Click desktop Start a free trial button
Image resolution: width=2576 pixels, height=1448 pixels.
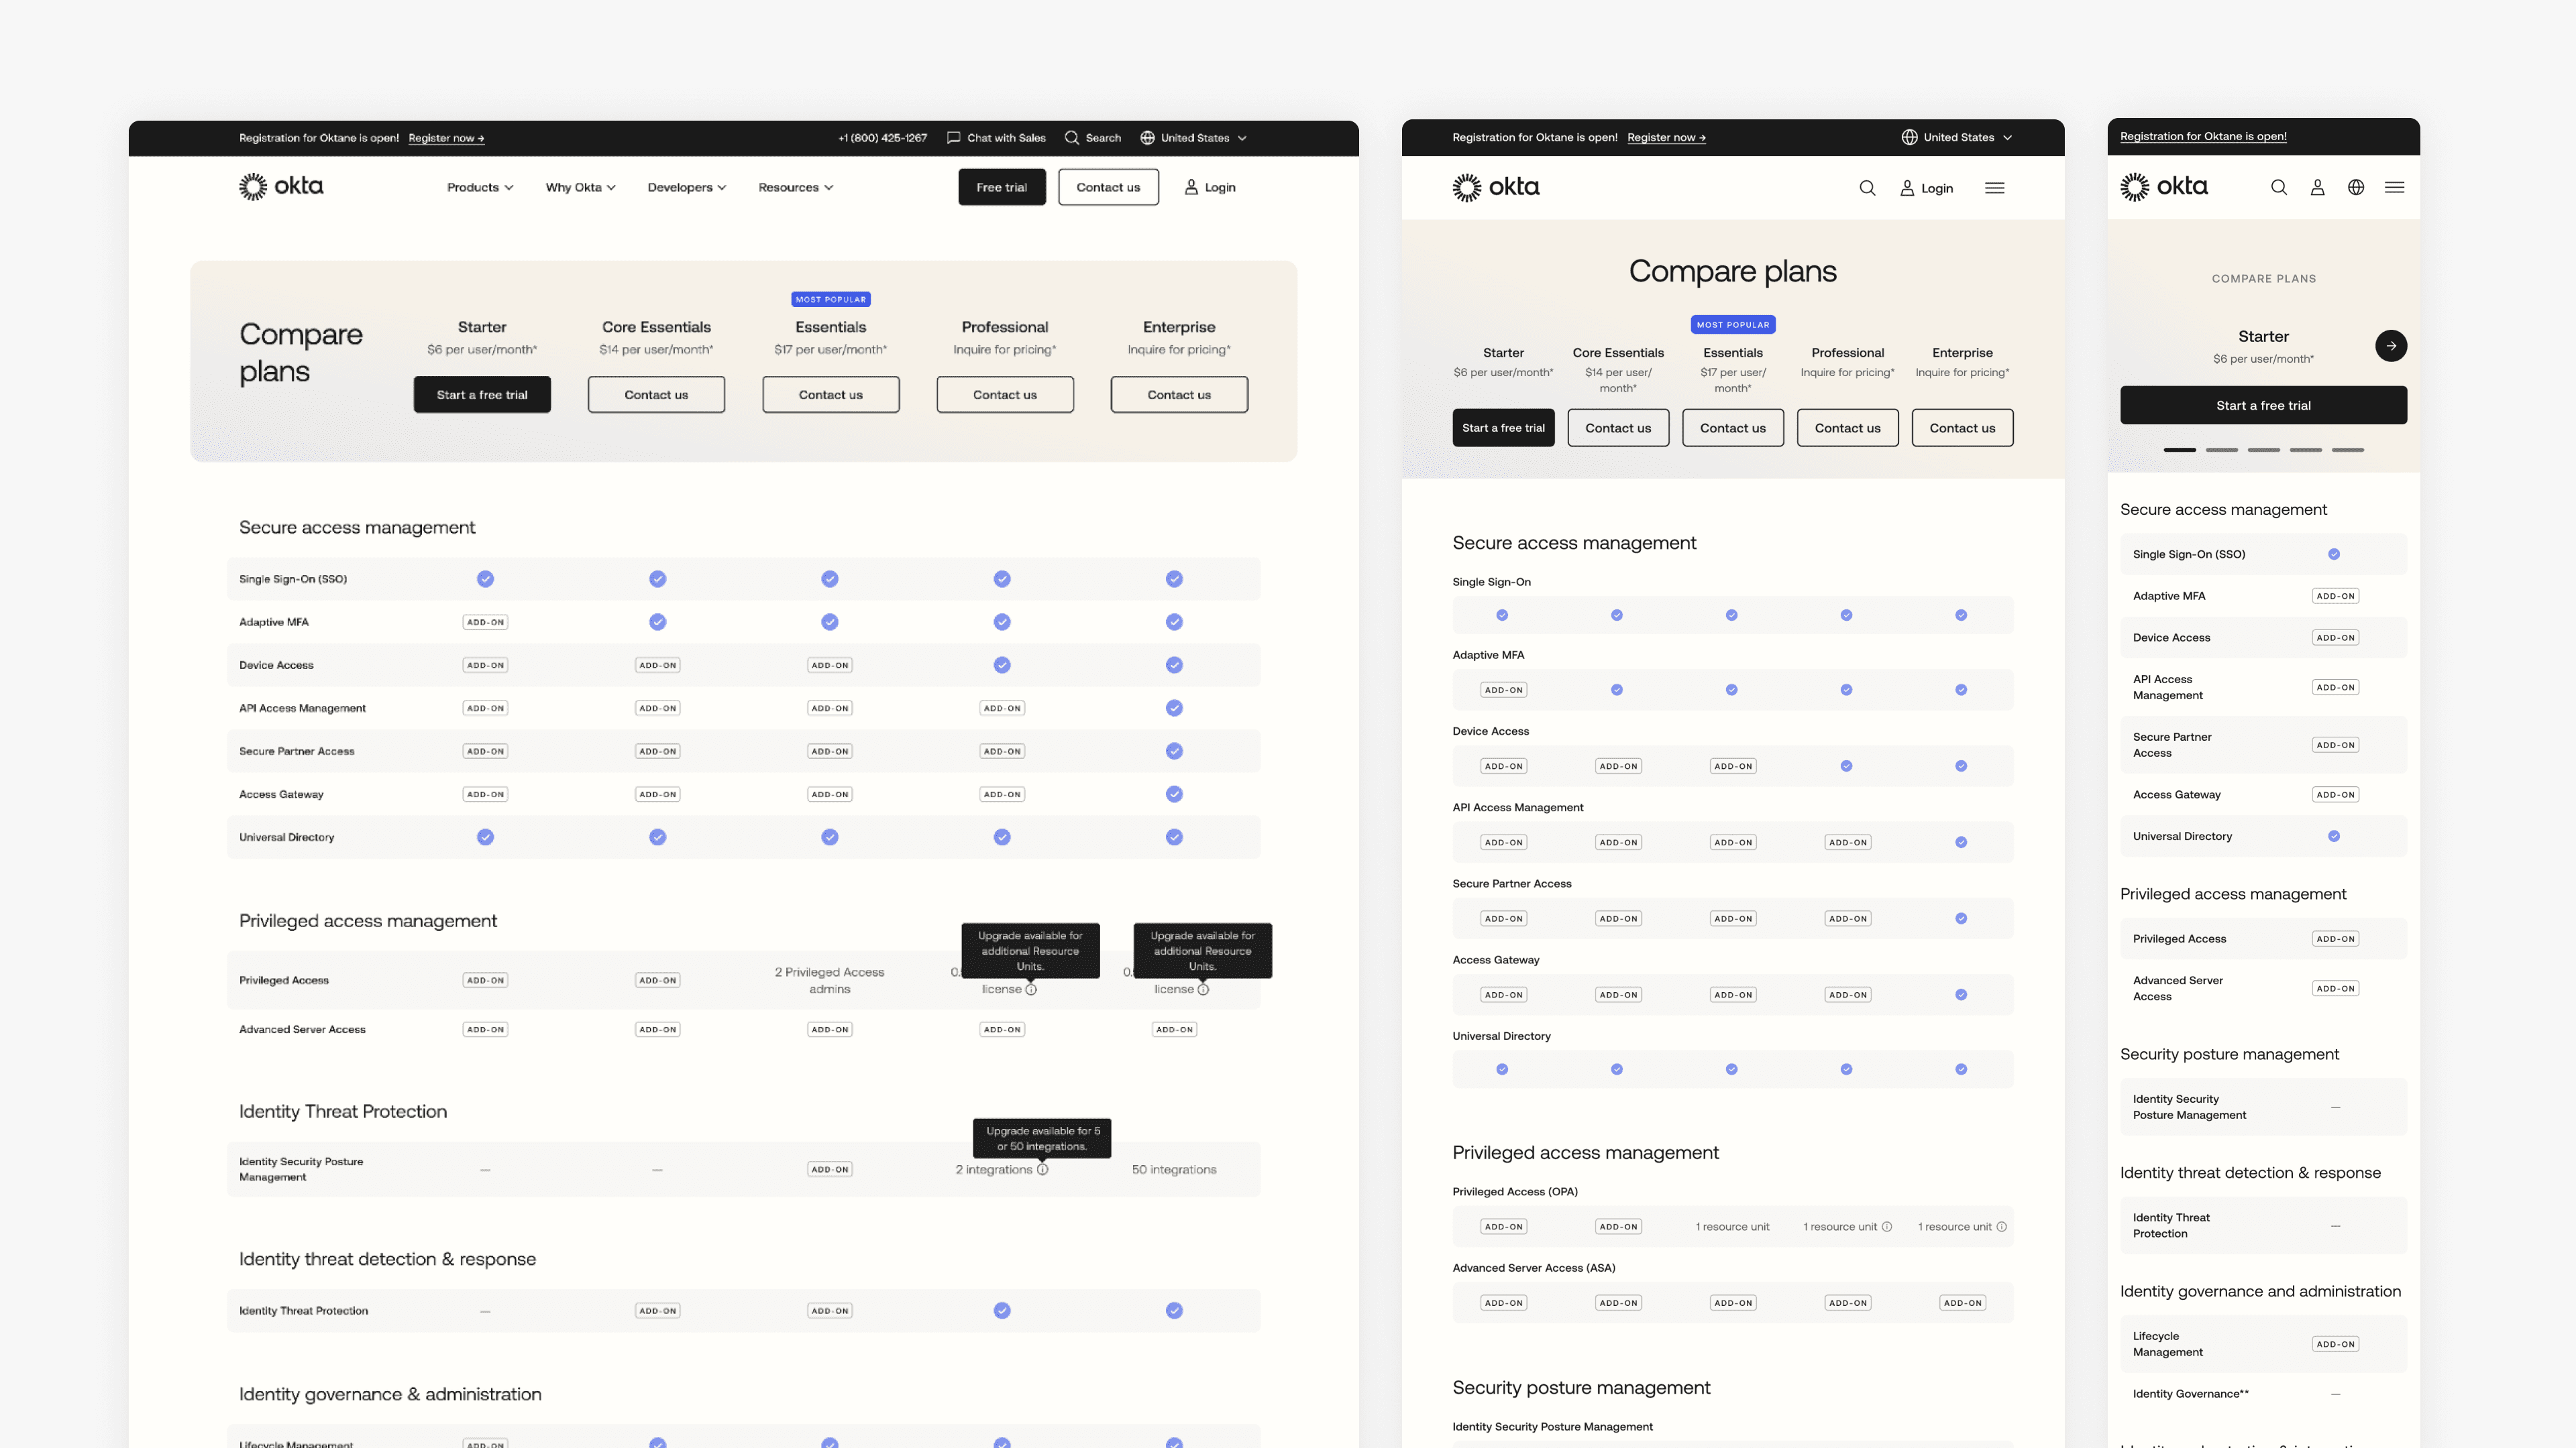click(x=482, y=395)
